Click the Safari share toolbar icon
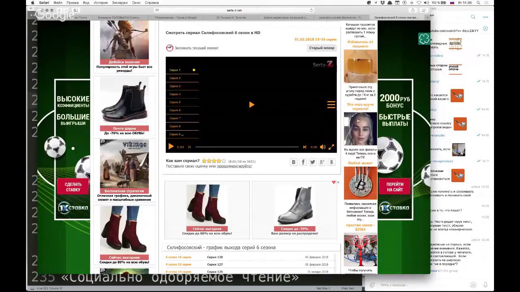The height and width of the screenshot is (292, 520). pyautogui.click(x=413, y=10)
